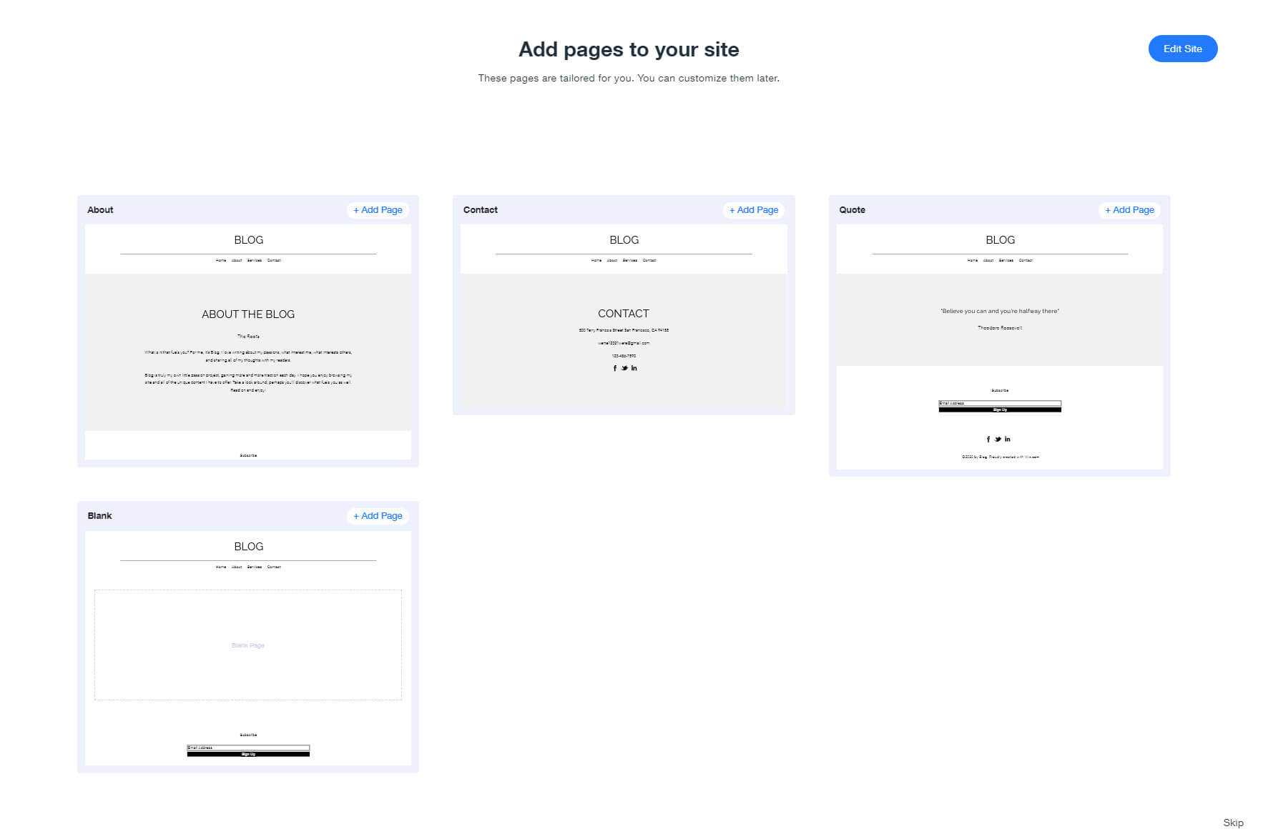The width and height of the screenshot is (1263, 834).
Task: Click the Twitter icon in the Contact preview
Action: click(x=624, y=368)
